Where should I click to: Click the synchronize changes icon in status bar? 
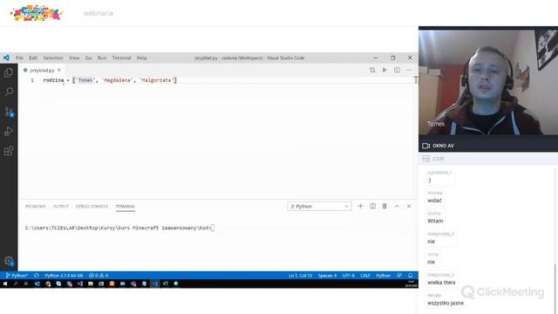tap(37, 276)
